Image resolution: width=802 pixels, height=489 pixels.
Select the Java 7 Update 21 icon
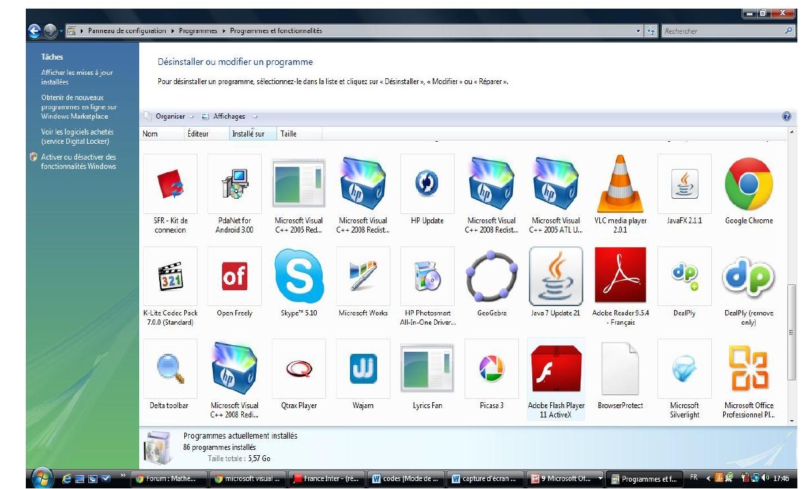[556, 275]
